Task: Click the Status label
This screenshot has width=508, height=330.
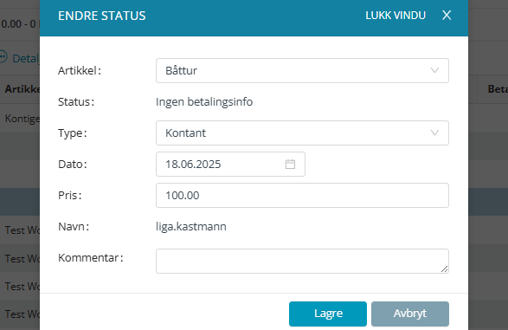Action: pyautogui.click(x=76, y=102)
